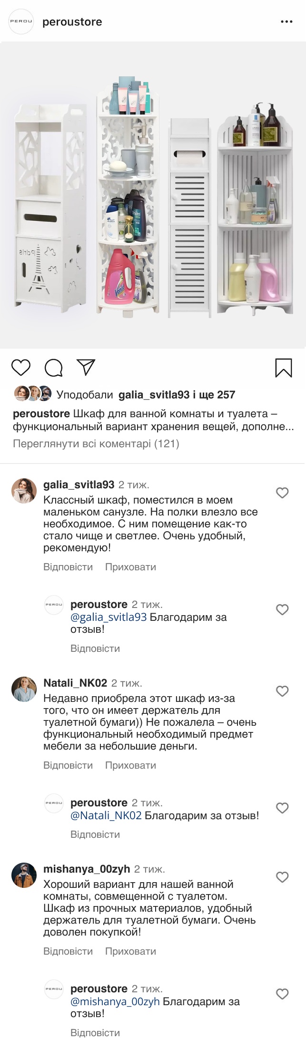This screenshot has width=306, height=1050.
Task: Open peroustore username in the header
Action: (x=72, y=22)
